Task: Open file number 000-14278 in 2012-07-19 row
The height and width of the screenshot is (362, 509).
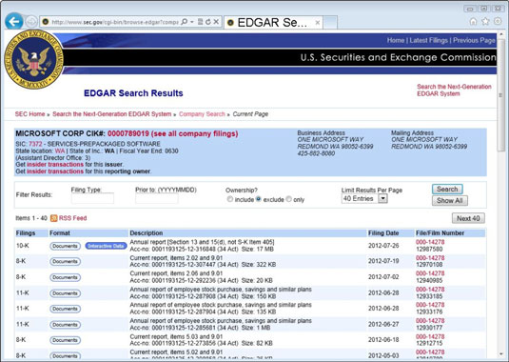Action: [430, 258]
